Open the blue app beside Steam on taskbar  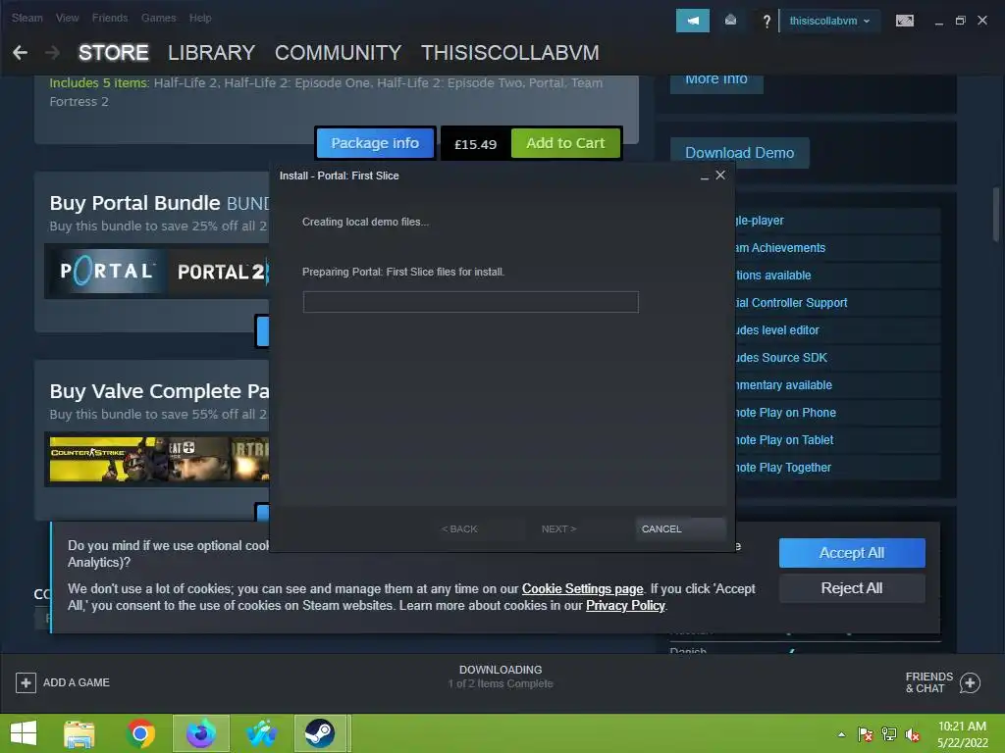pos(261,733)
